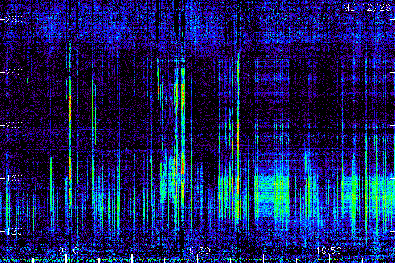The height and width of the screenshot is (263, 395).
Task: Click the MB 12/29 date label
Action: (x=367, y=7)
